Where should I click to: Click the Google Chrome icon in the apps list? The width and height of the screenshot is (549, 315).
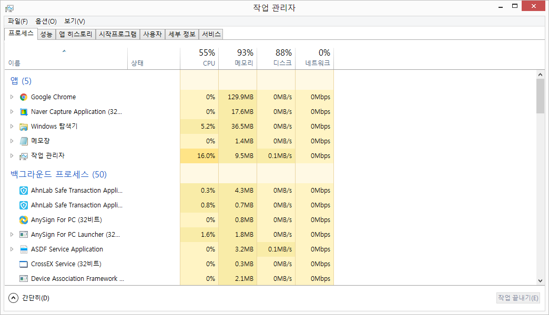[x=24, y=97]
